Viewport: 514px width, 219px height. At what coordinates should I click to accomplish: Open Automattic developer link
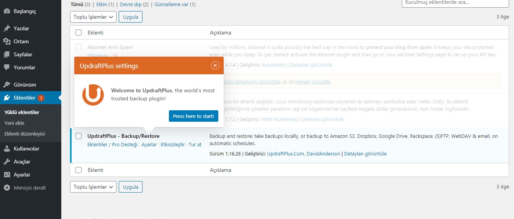point(273,65)
